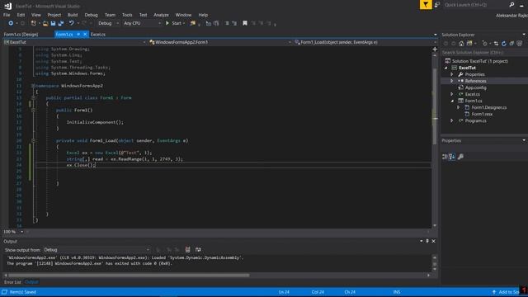This screenshot has width=528, height=297.
Task: Select App.config in Solution Explorer
Action: click(475, 87)
